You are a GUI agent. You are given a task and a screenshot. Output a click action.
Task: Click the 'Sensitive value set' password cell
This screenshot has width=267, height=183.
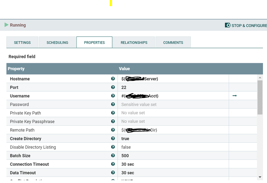point(173,104)
